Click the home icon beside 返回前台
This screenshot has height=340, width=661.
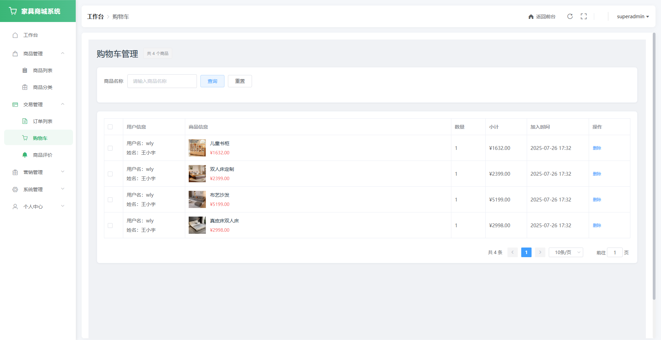[x=531, y=17]
